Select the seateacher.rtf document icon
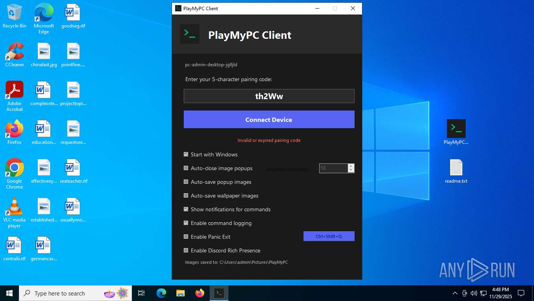Viewport: 534px width, 301px height. 73,171
